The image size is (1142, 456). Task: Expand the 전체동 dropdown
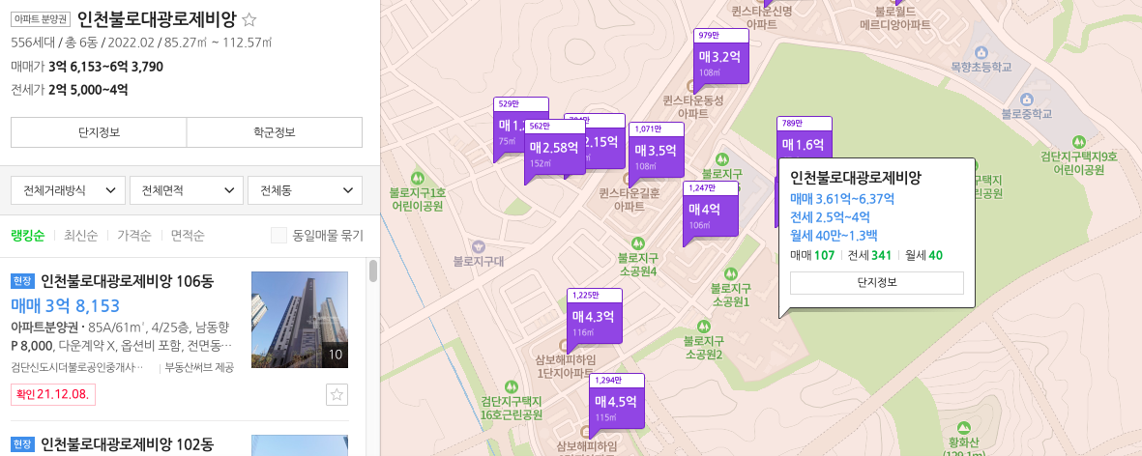(x=306, y=190)
